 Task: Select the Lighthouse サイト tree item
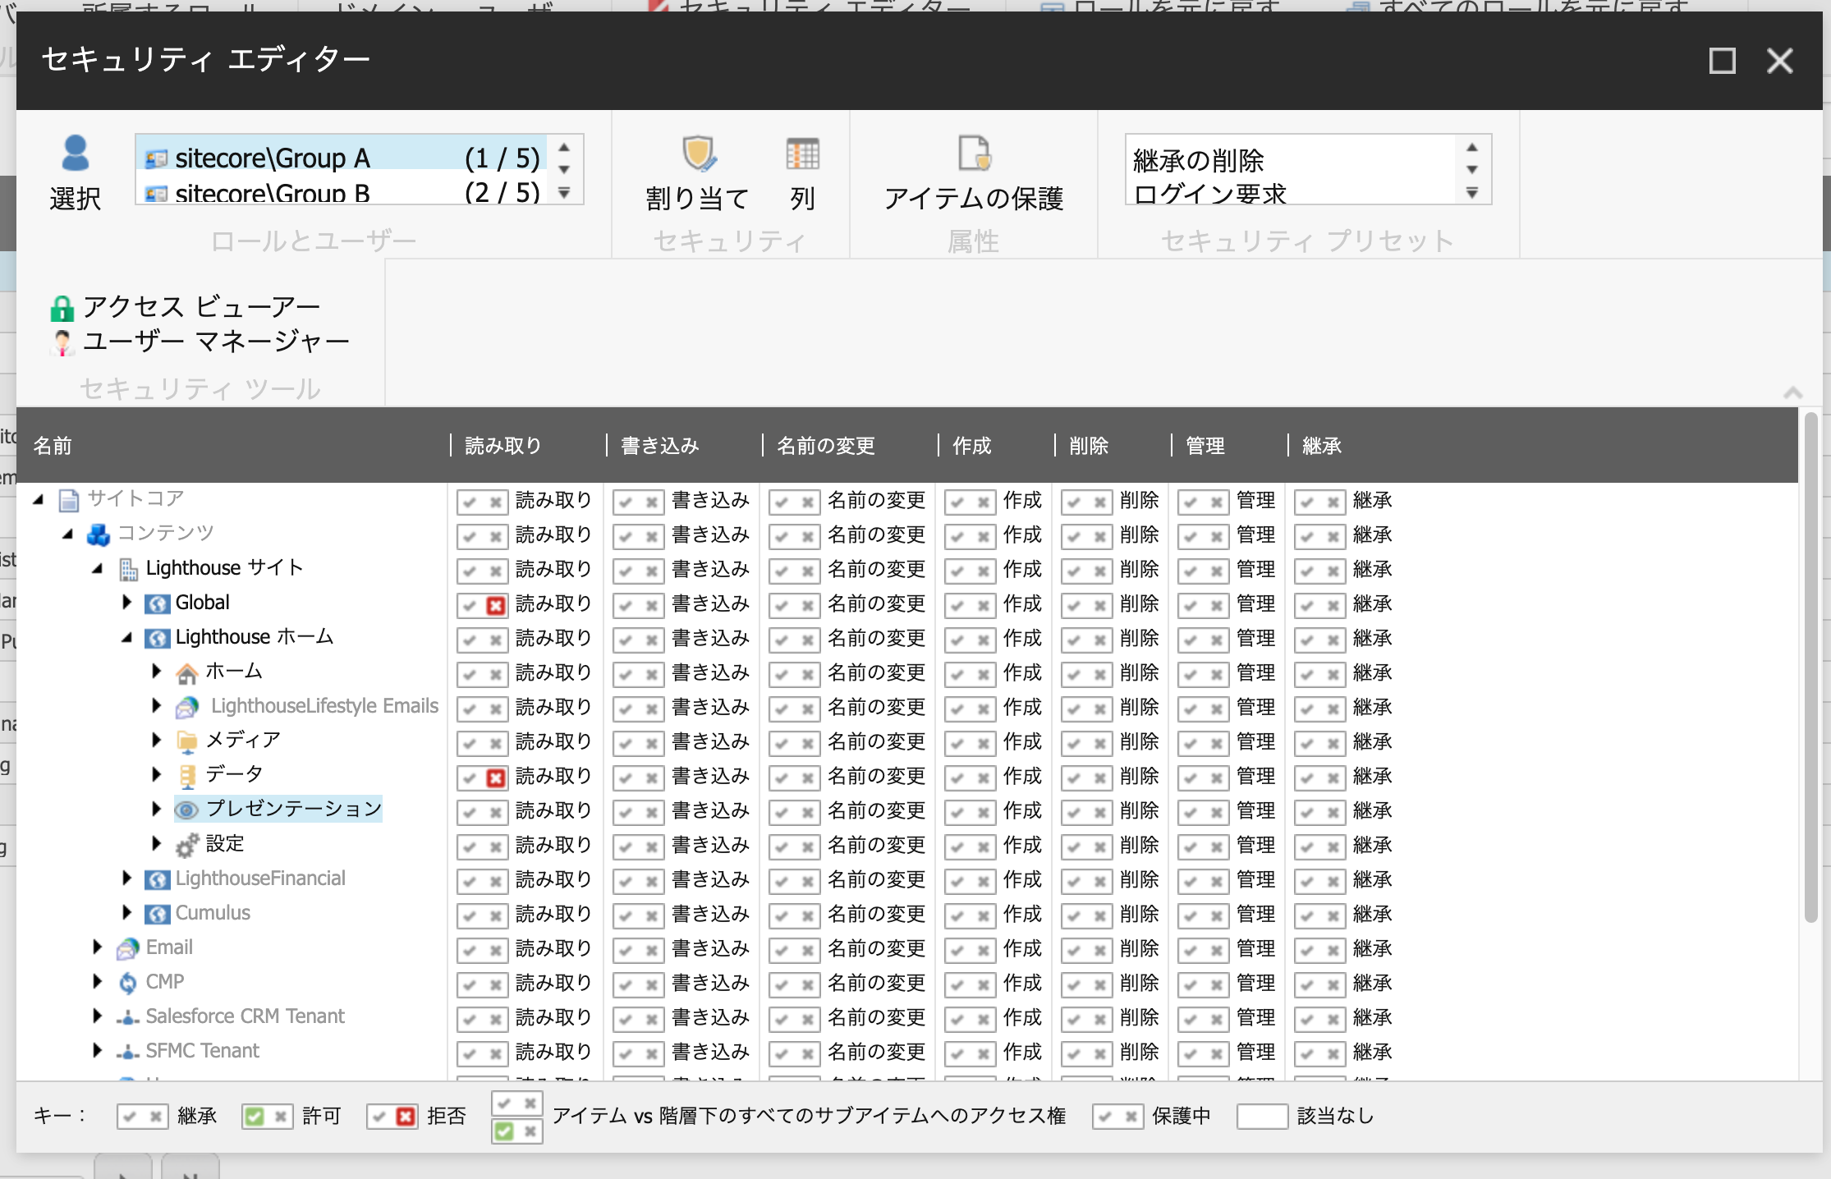coord(224,568)
